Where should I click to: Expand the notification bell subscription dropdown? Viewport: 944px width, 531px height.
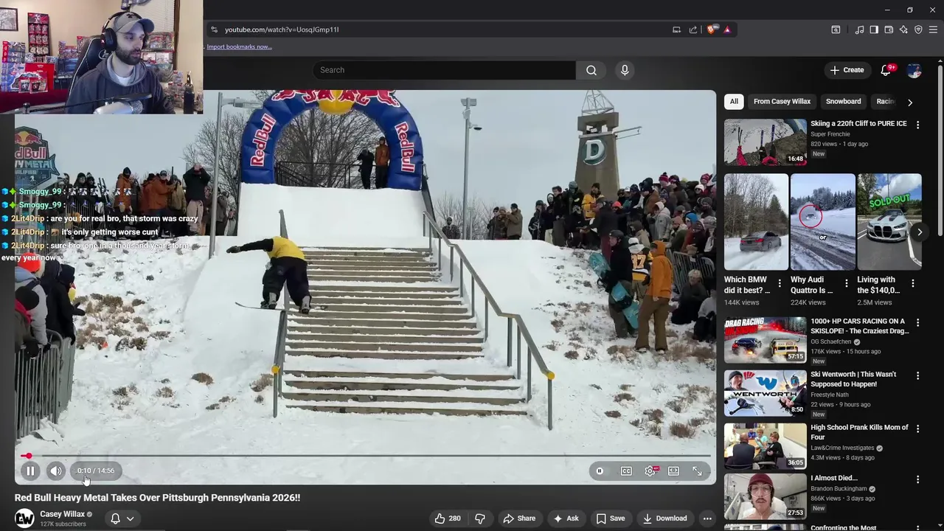(x=122, y=518)
